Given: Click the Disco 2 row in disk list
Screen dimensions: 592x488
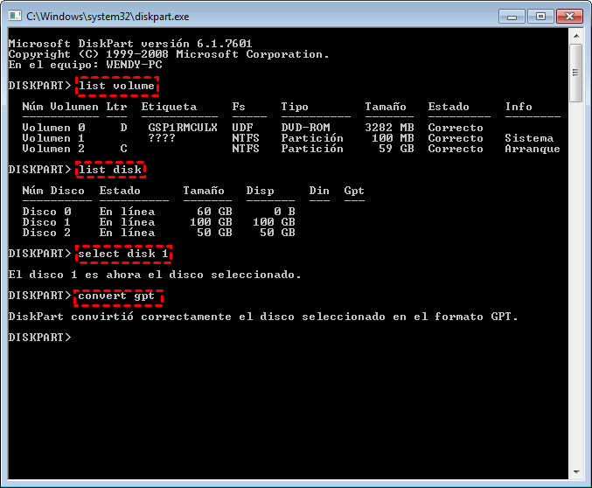Looking at the screenshot, I should click(x=157, y=233).
